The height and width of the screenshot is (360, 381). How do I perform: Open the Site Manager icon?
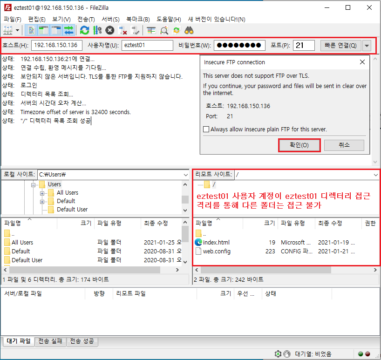click(x=8, y=30)
